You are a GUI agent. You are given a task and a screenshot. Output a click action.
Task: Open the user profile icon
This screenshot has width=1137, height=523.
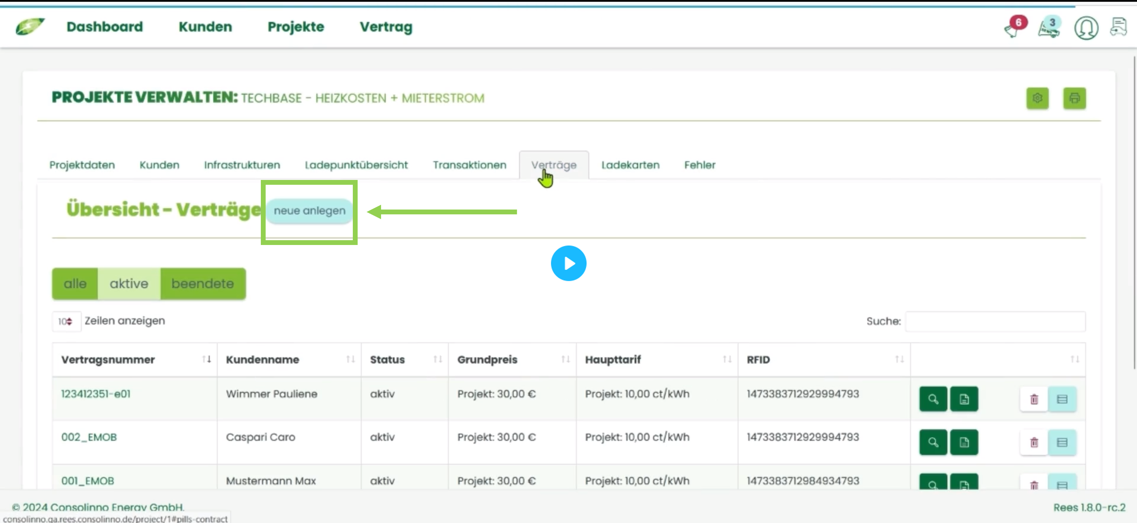click(1086, 28)
